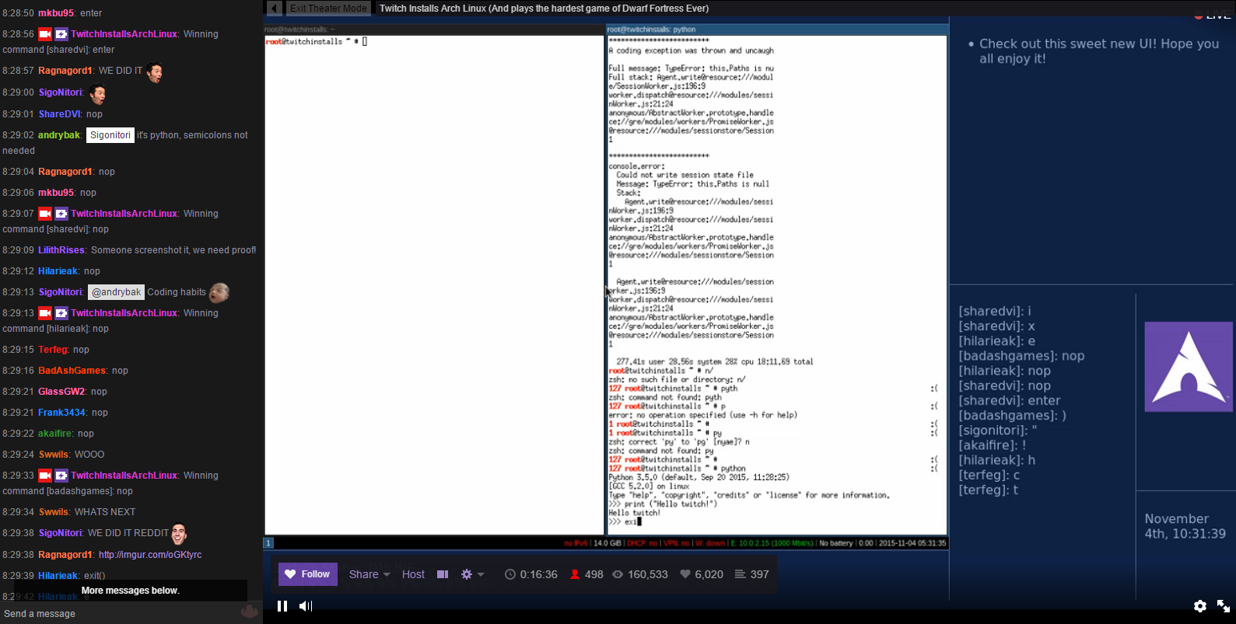Click the Check out this sweet new UI text
This screenshot has height=624, width=1236.
pyautogui.click(x=1098, y=51)
